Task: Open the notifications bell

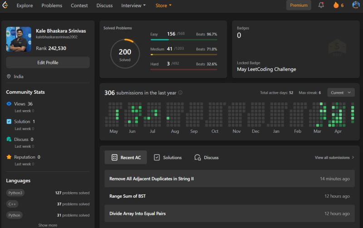Action: (321, 5)
